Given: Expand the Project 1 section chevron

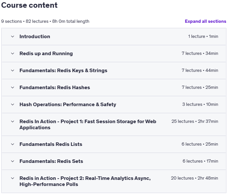Looking at the screenshot, I should tap(13, 122).
